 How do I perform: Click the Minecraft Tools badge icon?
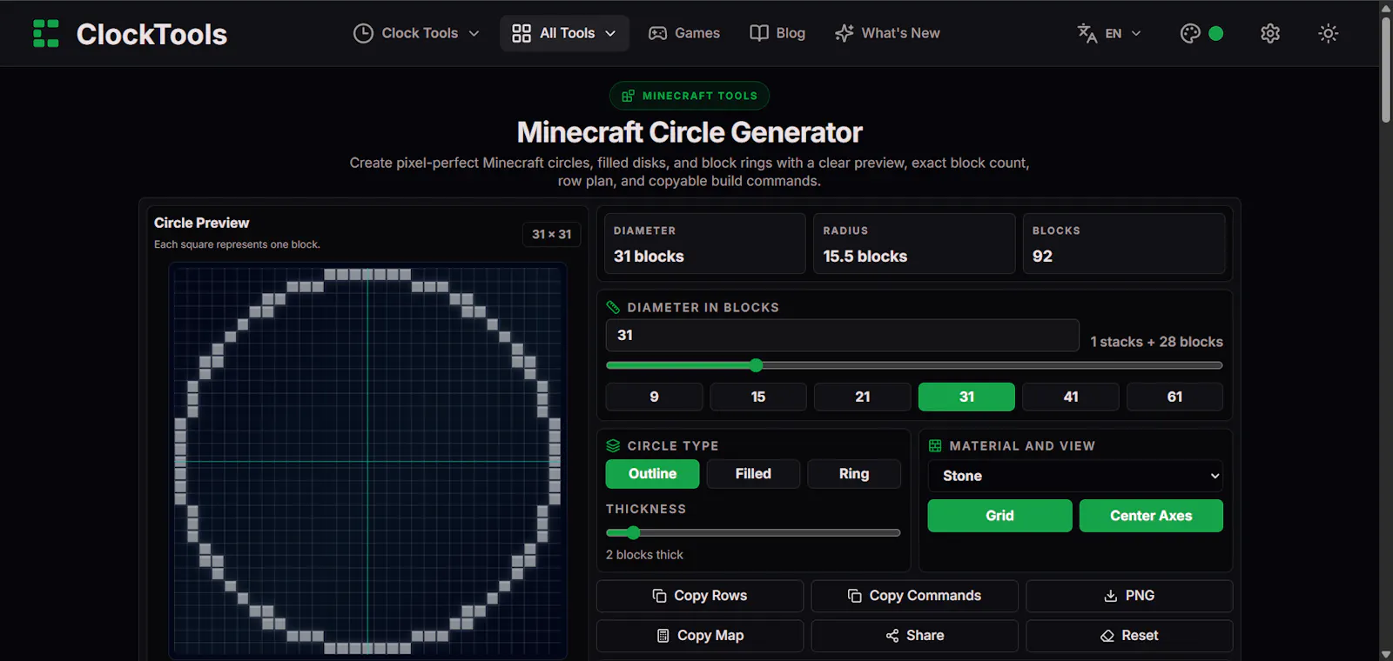[628, 96]
